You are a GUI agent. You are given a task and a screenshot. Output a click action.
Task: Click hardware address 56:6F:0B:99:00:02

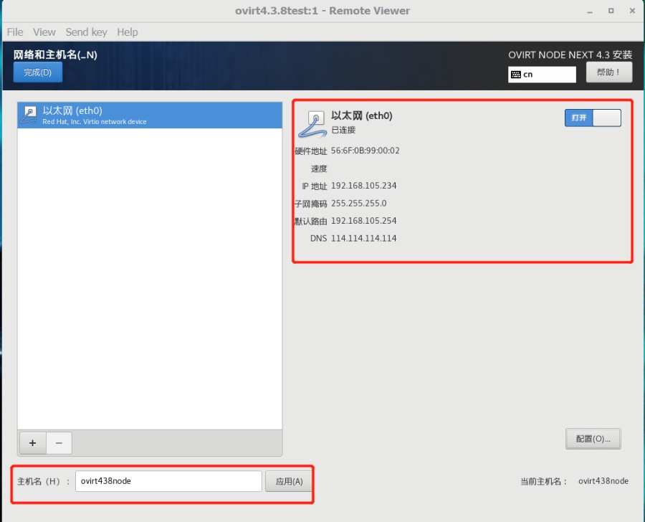click(x=365, y=151)
